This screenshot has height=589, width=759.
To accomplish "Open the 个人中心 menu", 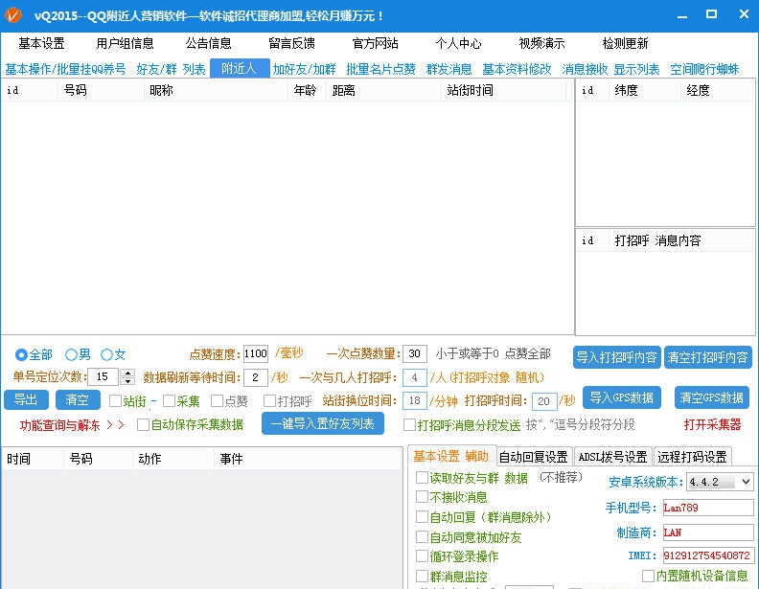I will [x=458, y=43].
